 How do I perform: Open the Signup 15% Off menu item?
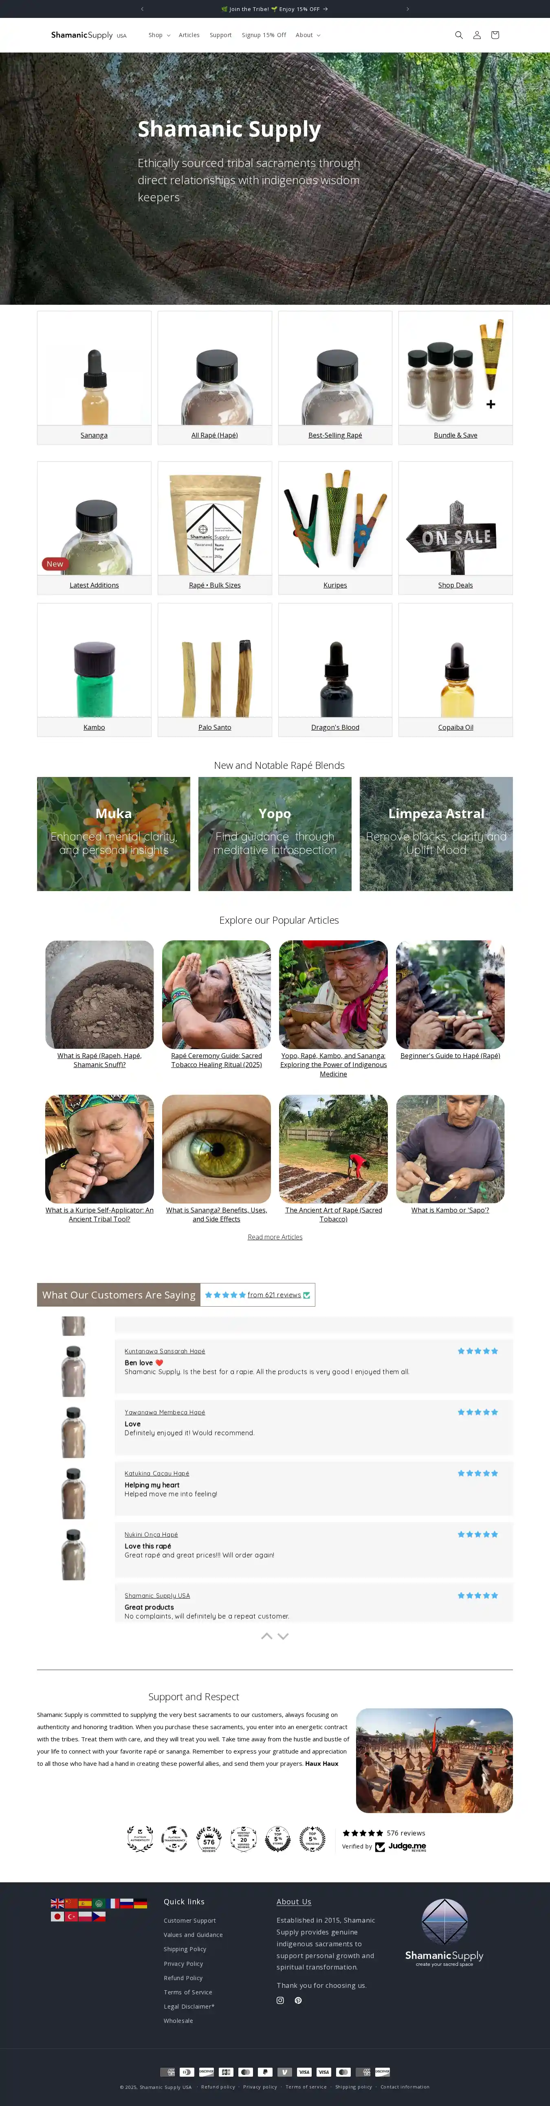(x=264, y=35)
